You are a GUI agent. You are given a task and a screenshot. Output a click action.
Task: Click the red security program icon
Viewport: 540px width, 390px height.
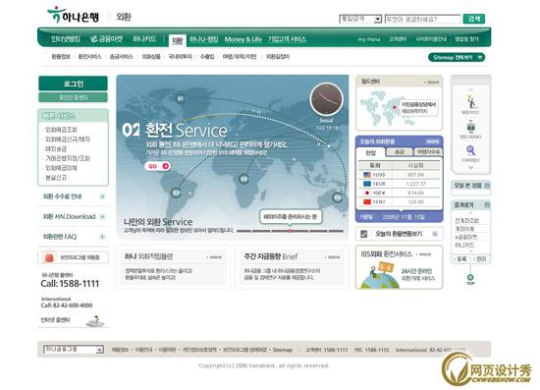click(50, 257)
